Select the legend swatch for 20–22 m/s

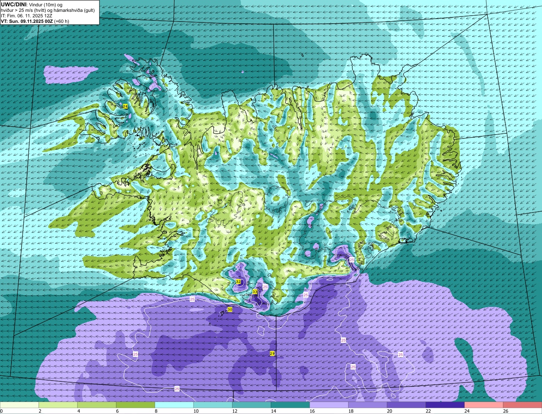coord(406,405)
